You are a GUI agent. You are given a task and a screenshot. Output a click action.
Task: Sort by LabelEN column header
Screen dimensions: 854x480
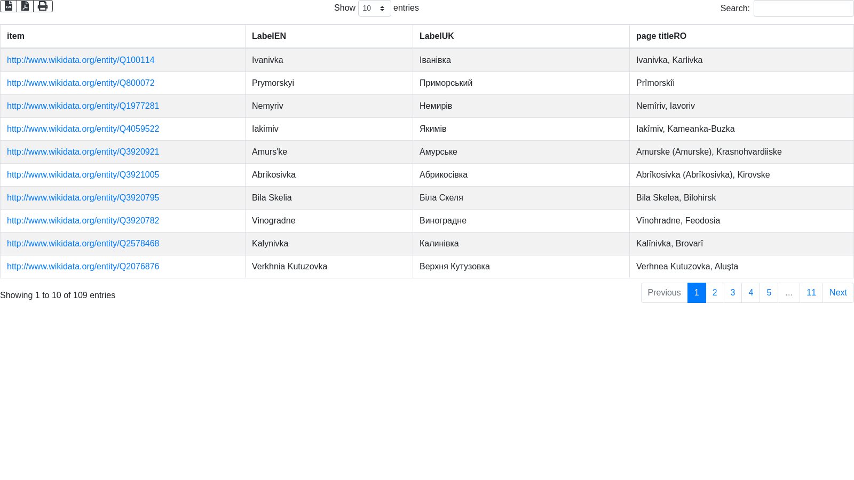coord(268,36)
